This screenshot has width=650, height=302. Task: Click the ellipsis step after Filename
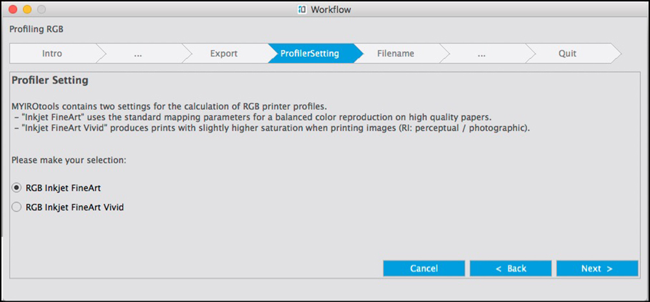(x=481, y=53)
